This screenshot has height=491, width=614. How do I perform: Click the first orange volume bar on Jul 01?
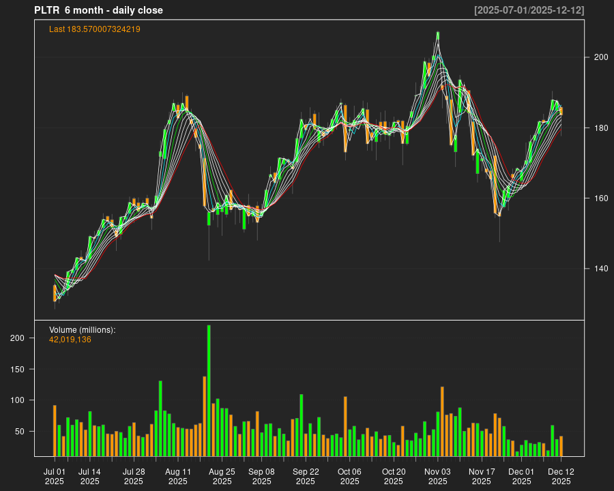(x=55, y=430)
